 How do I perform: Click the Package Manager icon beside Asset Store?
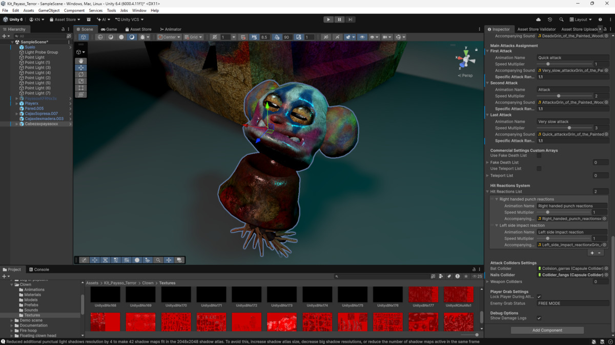(88, 19)
